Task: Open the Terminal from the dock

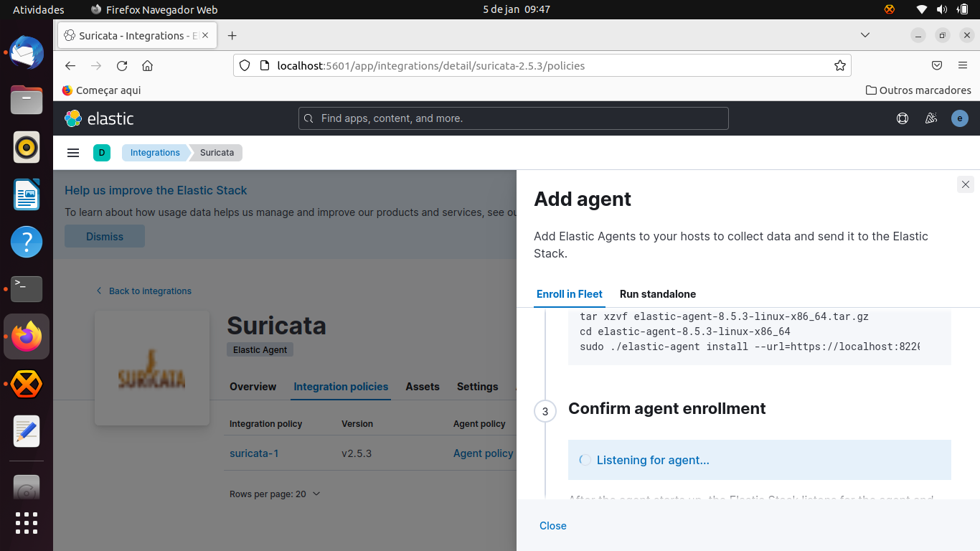Action: click(27, 289)
